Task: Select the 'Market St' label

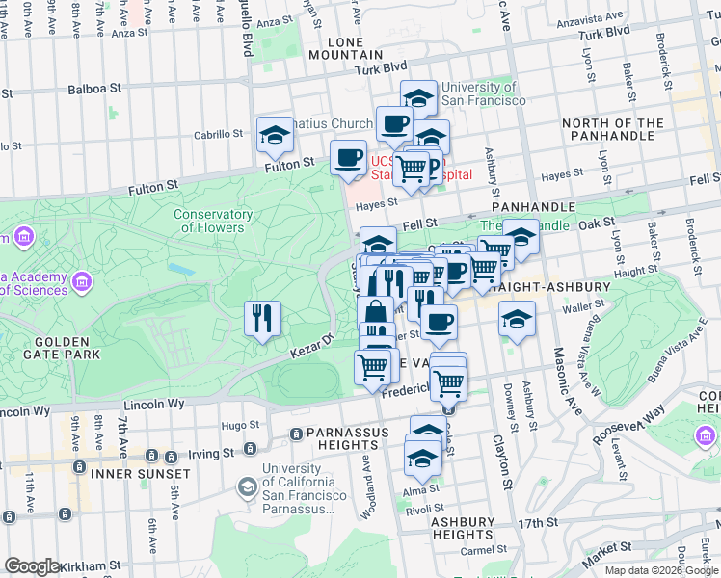Action: [607, 555]
